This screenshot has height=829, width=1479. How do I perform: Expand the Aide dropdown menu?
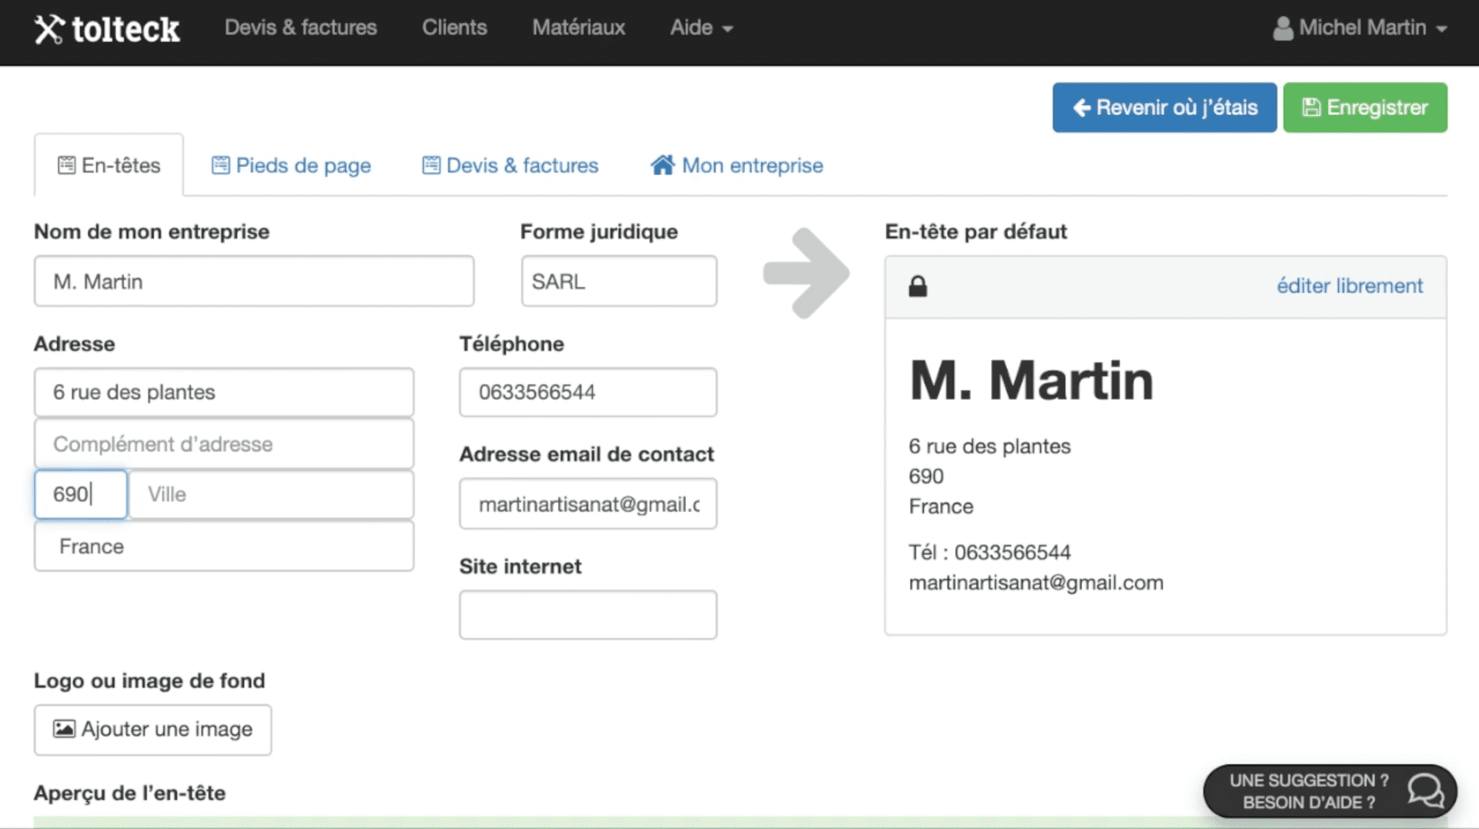click(701, 28)
